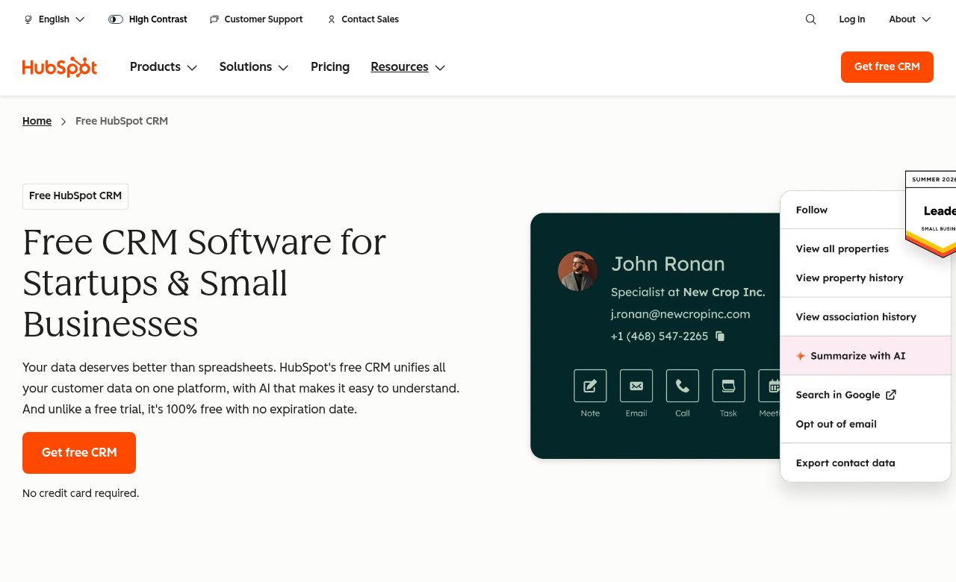This screenshot has width=956, height=582.
Task: Copy the phone number using copy icon
Action: [720, 337]
